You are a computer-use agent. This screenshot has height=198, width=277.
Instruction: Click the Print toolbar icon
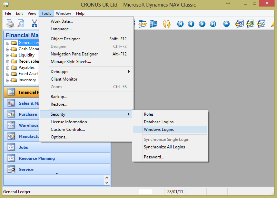(10, 23)
